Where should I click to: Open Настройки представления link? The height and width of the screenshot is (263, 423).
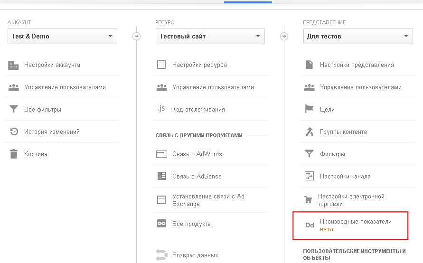(x=357, y=65)
